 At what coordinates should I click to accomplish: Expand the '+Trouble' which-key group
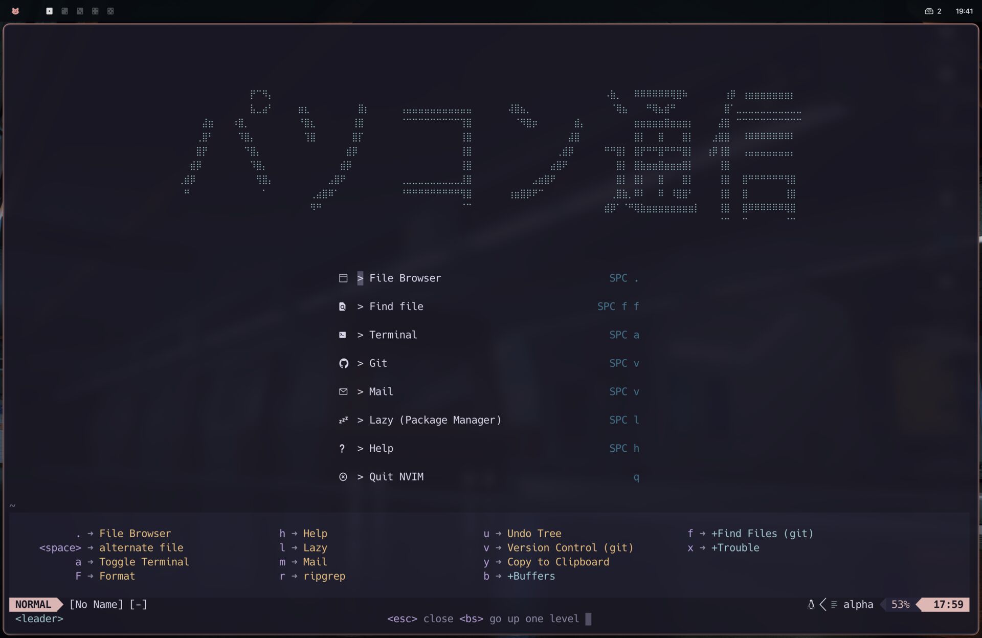(x=735, y=548)
